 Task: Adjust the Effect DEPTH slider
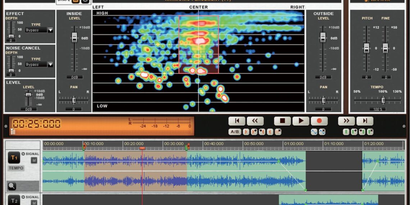(11, 36)
